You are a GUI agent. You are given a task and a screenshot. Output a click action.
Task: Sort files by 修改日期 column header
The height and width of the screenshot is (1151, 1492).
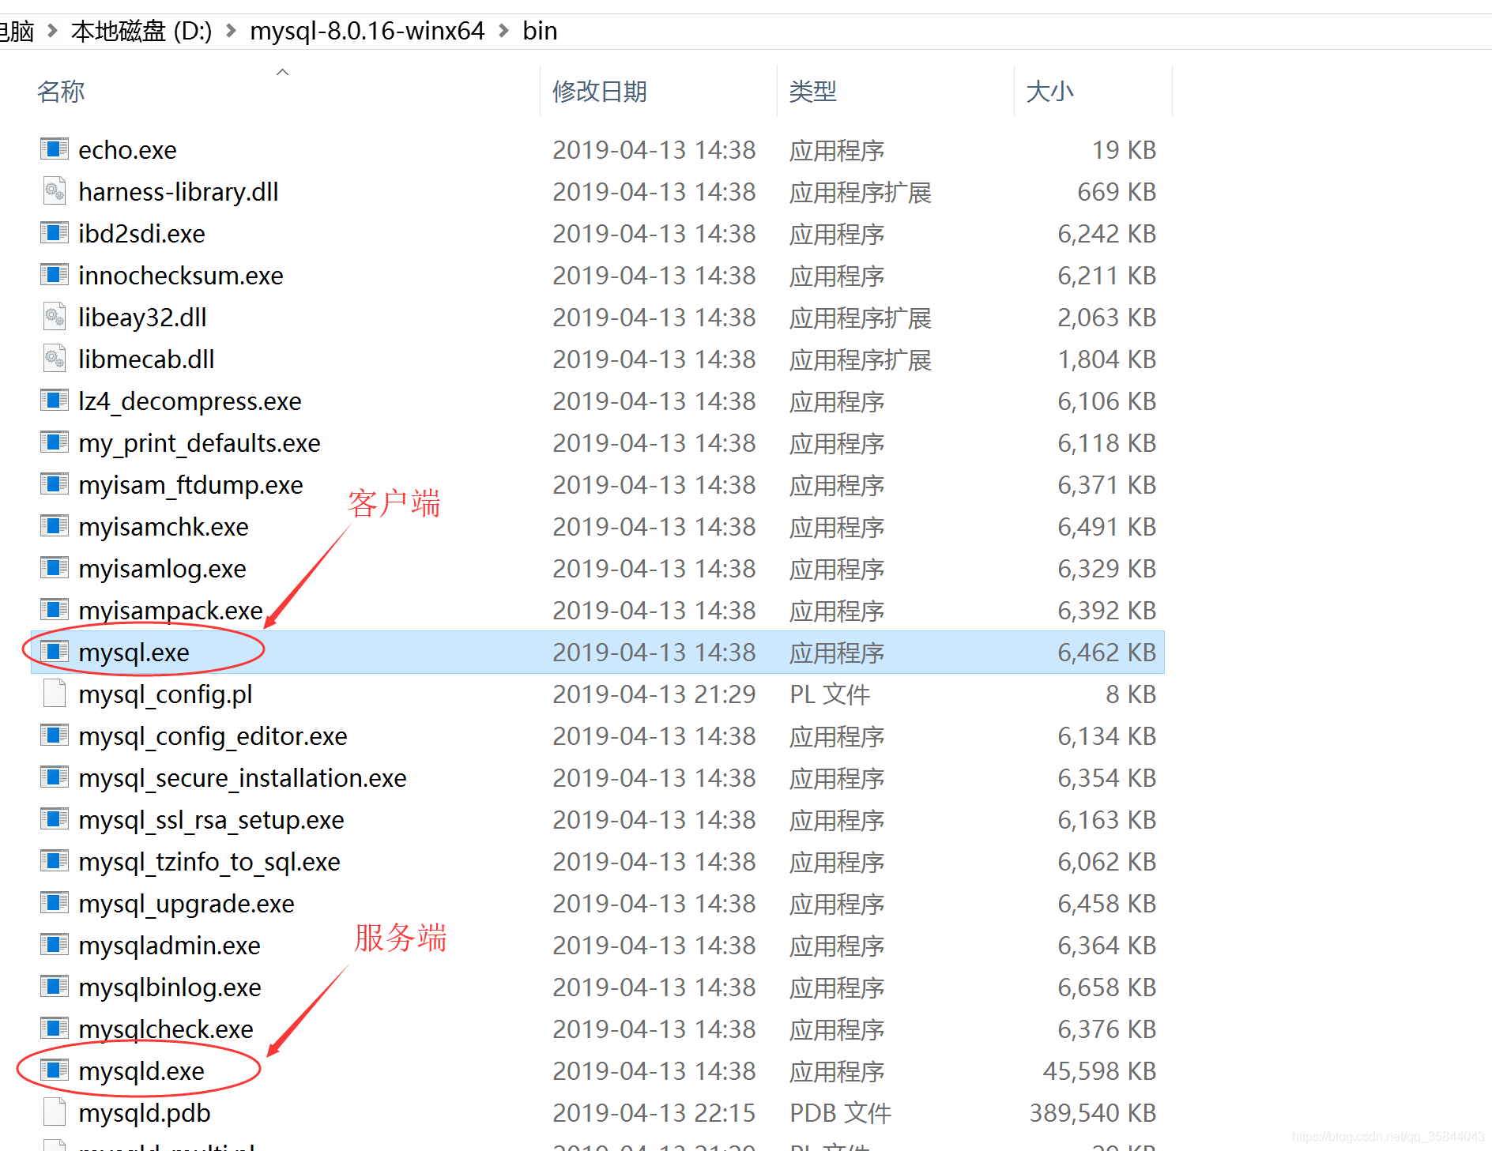click(600, 91)
